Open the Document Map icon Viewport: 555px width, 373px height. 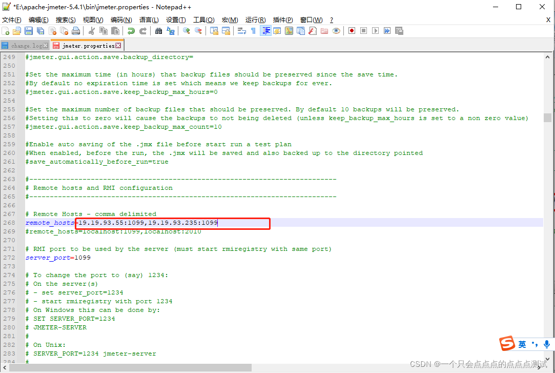click(x=289, y=31)
